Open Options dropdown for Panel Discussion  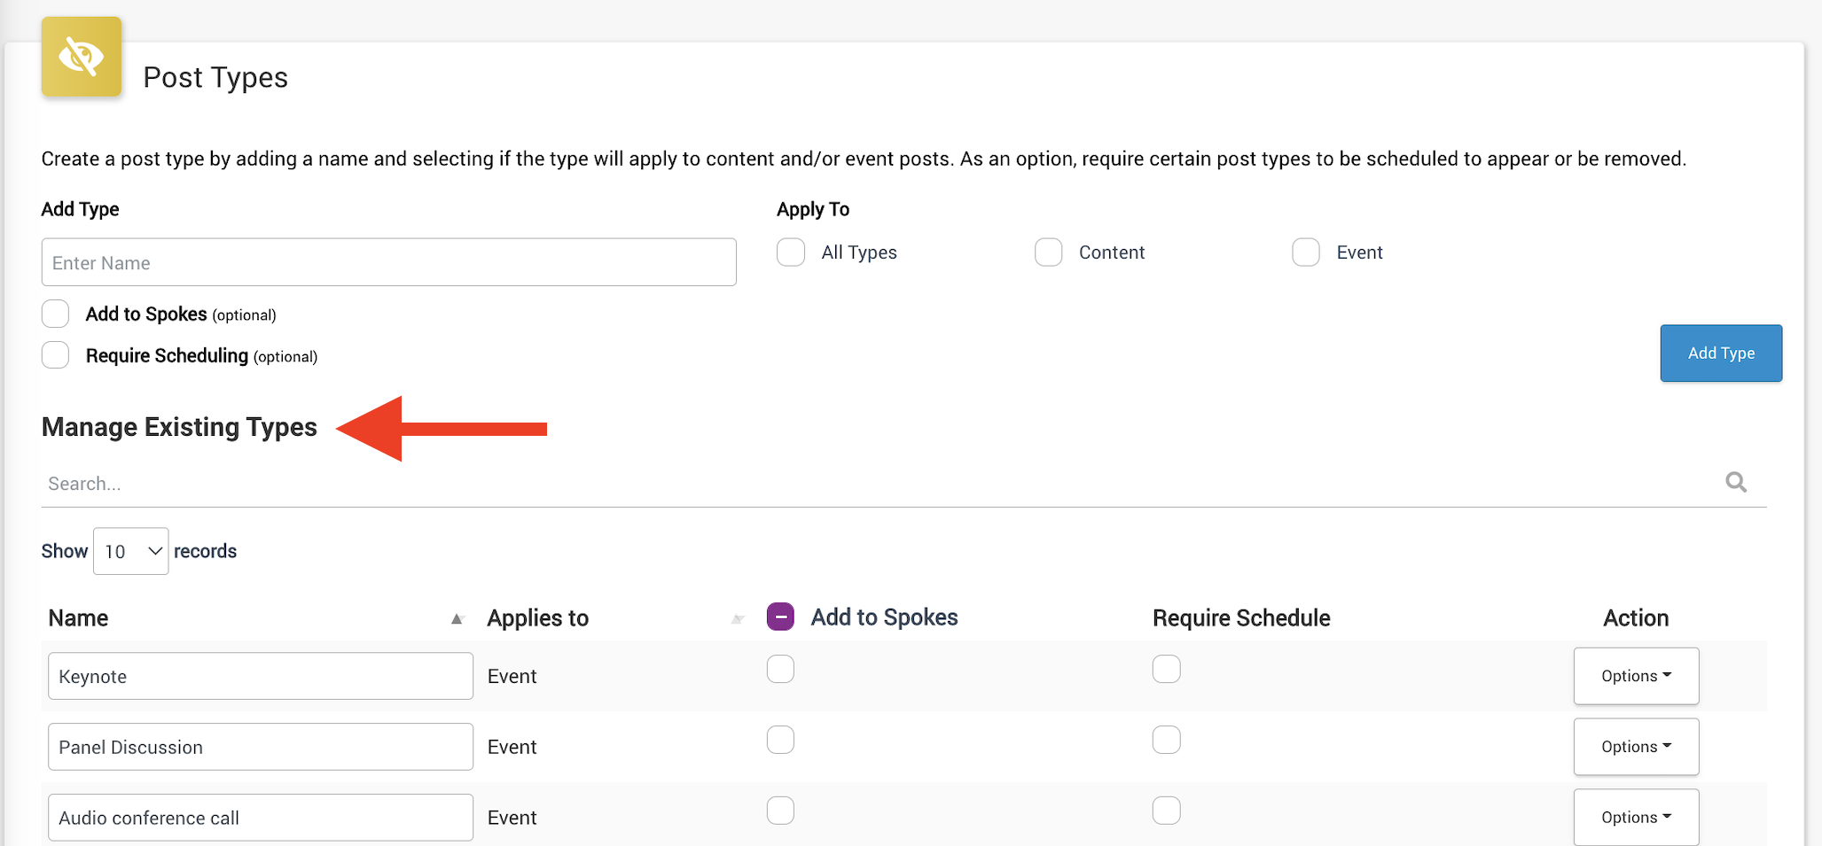pyautogui.click(x=1636, y=747)
